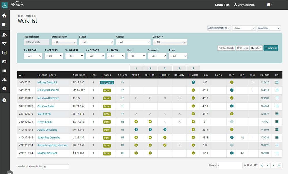Open the organization hierarchy icon in sidebar
The width and height of the screenshot is (288, 174).
click(4, 80)
